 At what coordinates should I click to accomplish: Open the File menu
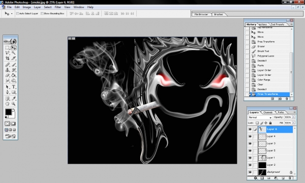(x=9, y=7)
